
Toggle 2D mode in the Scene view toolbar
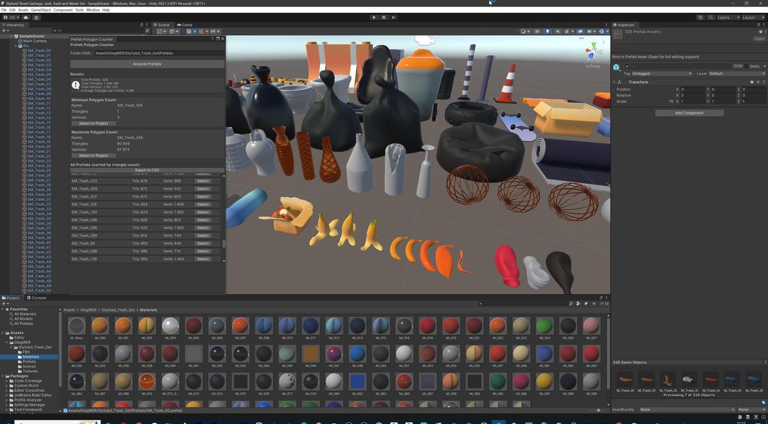(x=536, y=31)
